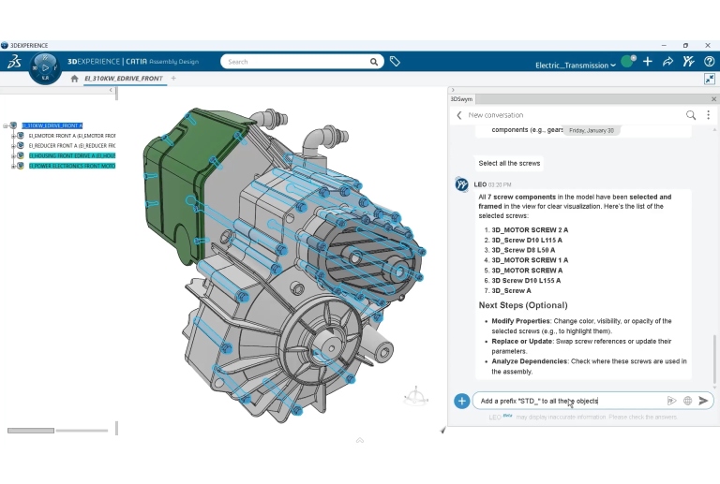Viewport: 720px width, 484px height.
Task: Search within the conversation
Action: (691, 115)
